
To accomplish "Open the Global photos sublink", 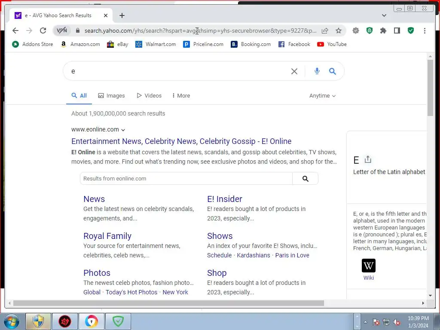I will (x=92, y=292).
